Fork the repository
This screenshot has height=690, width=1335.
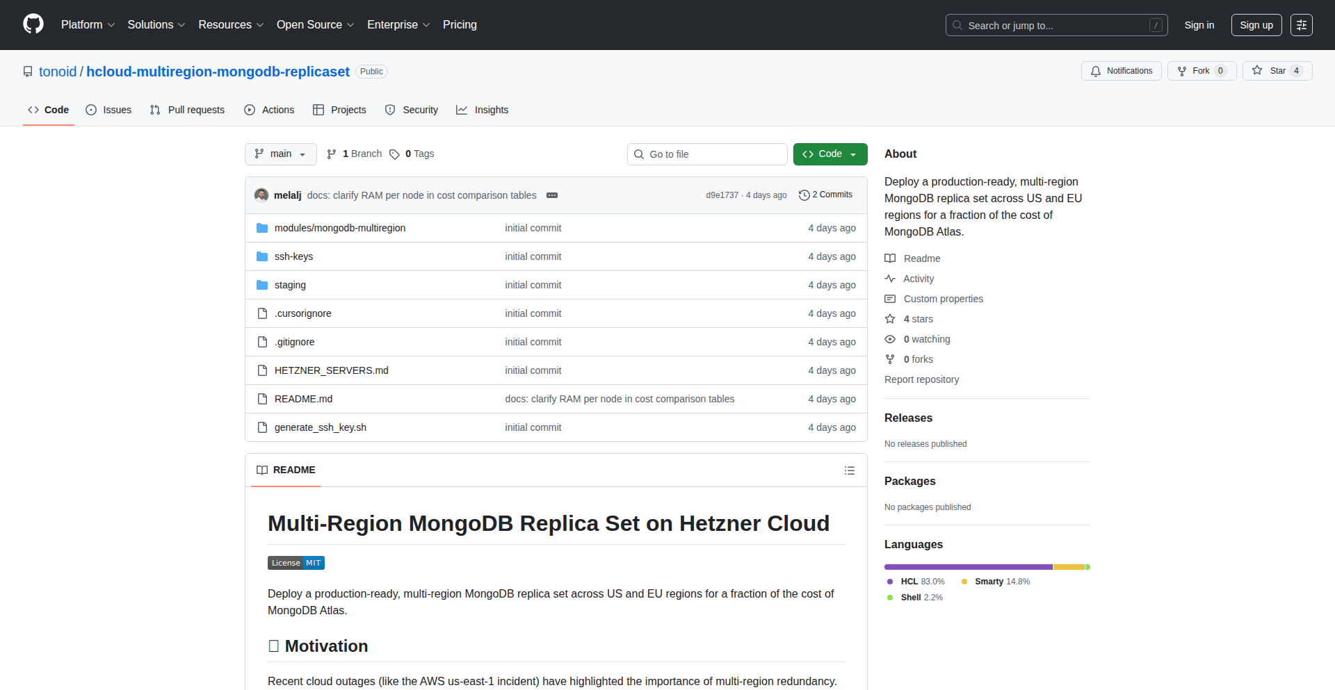click(1201, 71)
